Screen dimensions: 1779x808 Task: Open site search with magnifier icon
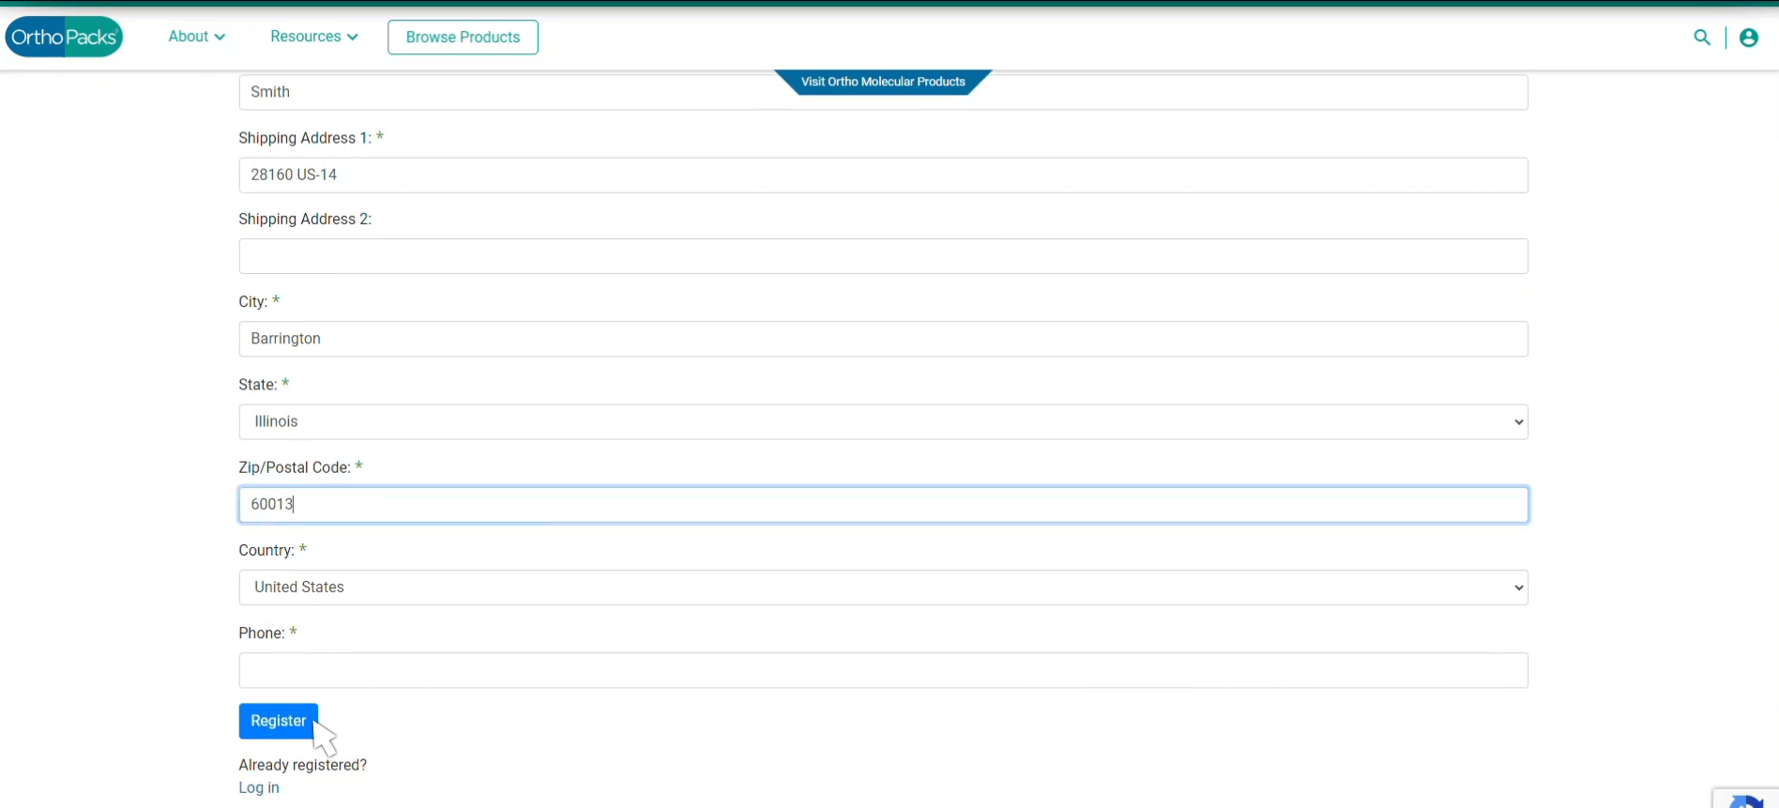[x=1701, y=38]
